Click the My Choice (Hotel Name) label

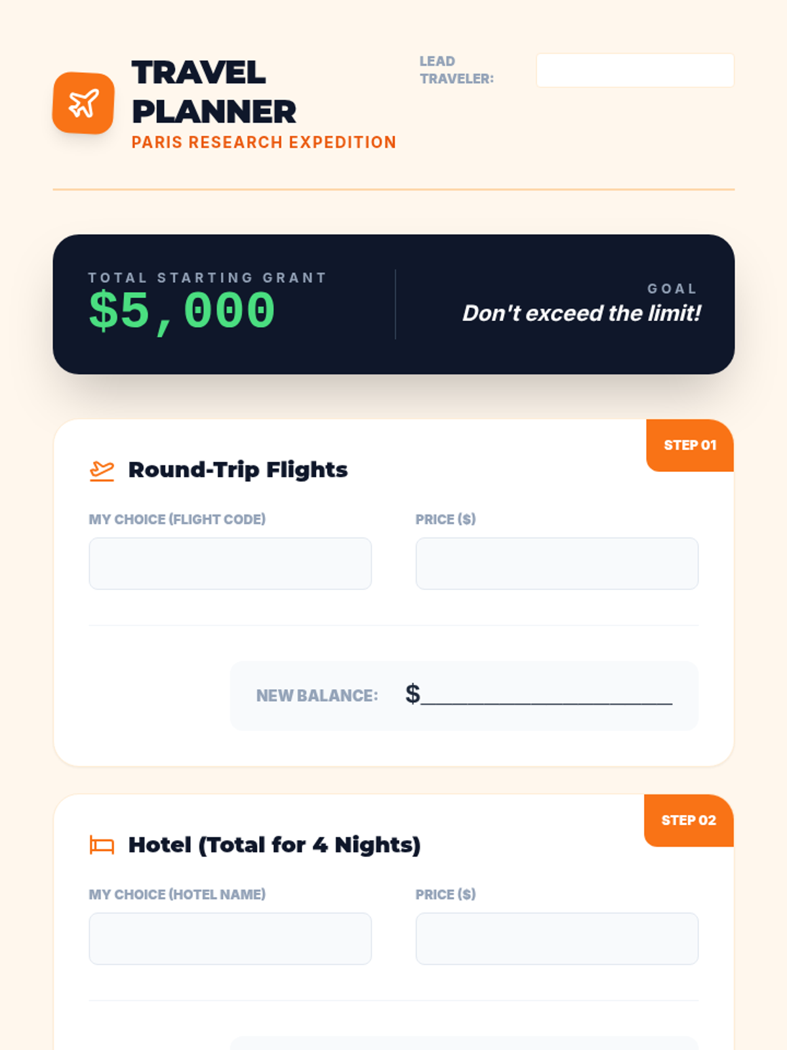point(177,894)
